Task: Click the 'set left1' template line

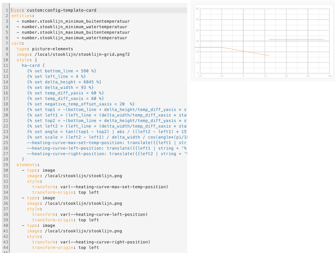Action: pos(107,115)
